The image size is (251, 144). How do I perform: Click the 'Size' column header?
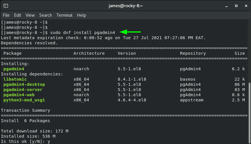[x=240, y=53]
